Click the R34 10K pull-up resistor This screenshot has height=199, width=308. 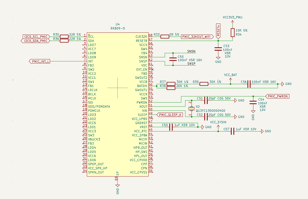232,32
